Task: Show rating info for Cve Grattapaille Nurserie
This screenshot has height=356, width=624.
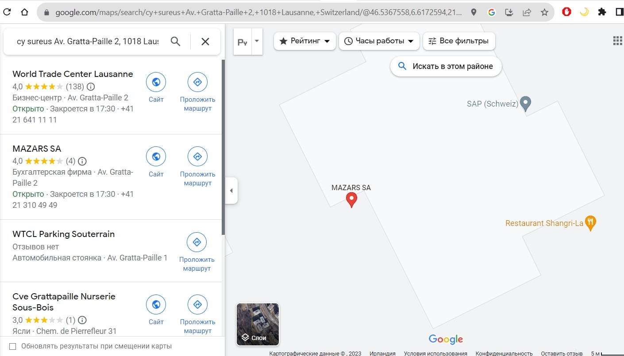Action: 82,320
